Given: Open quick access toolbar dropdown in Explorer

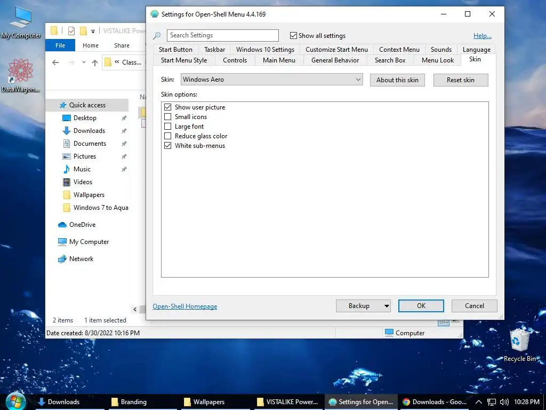Looking at the screenshot, I should [x=93, y=31].
